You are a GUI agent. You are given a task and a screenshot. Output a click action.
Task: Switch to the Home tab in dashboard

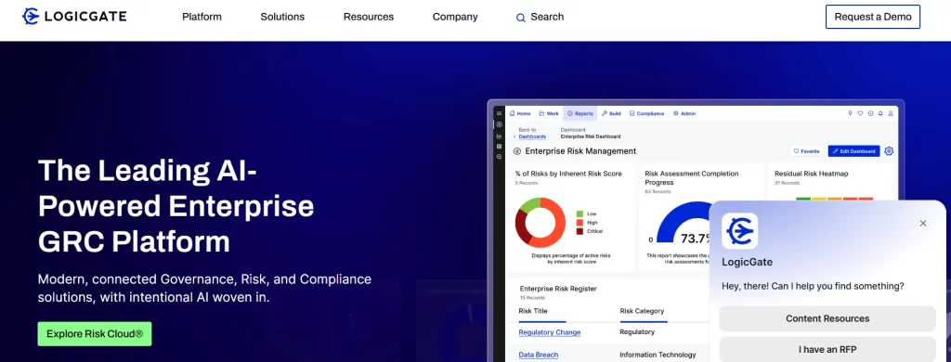[x=520, y=113]
